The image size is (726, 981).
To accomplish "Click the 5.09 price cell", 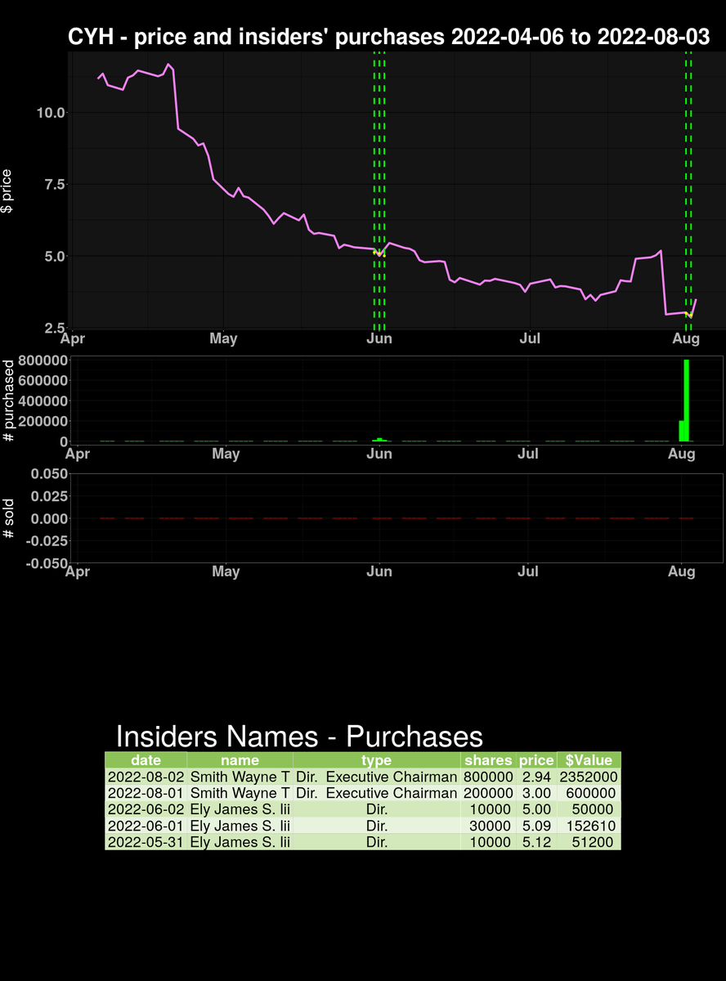I will click(536, 825).
